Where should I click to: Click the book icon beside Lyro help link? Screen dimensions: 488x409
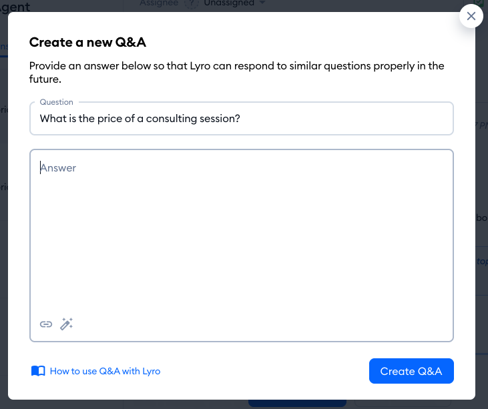pyautogui.click(x=38, y=371)
